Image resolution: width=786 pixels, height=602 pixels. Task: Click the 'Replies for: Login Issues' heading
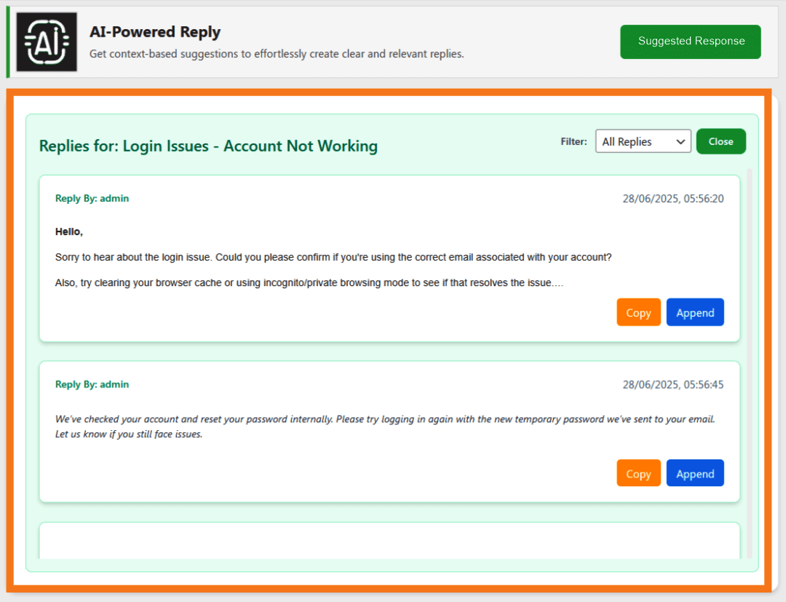point(208,146)
